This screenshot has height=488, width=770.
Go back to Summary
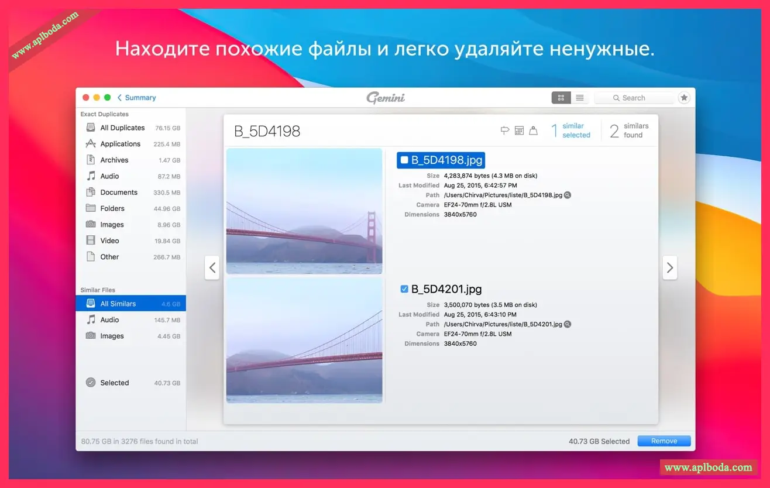tap(136, 98)
